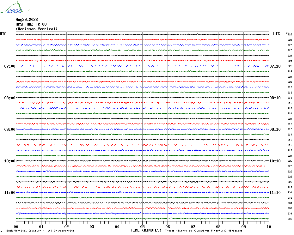Image resolution: width=294 pixels, height=235 pixels.
Task: Click the station code HRSF HHZ FR 00
Action: (31, 24)
